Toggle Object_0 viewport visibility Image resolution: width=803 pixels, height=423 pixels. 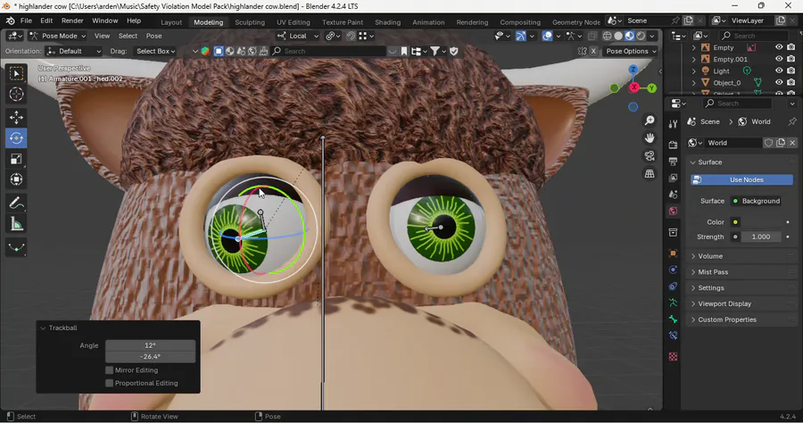(779, 82)
